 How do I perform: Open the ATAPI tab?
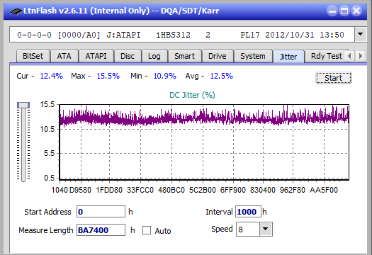[96, 56]
